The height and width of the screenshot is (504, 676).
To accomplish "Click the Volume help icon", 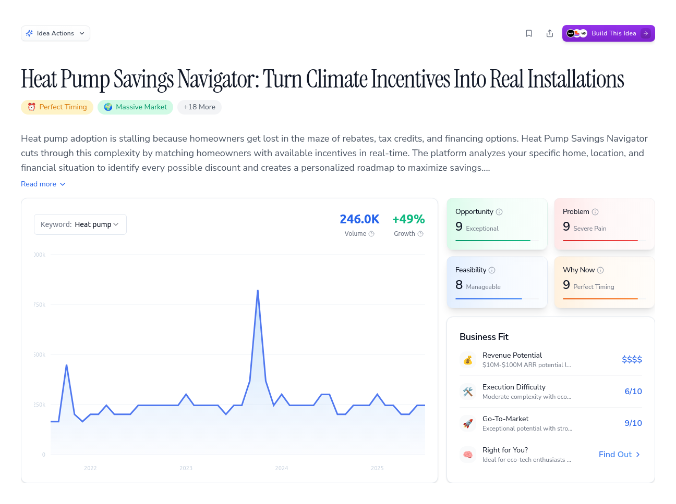I will click(371, 234).
